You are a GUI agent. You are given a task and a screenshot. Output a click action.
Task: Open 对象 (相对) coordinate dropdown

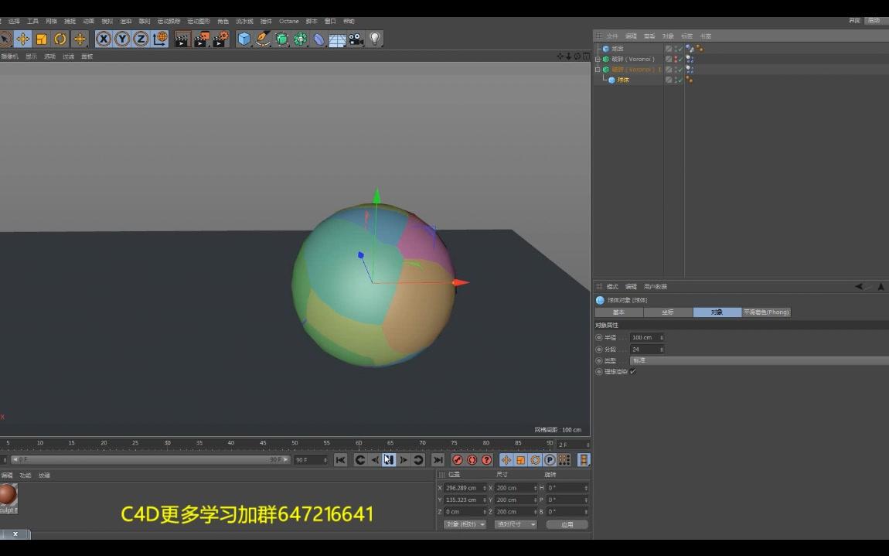(x=465, y=524)
